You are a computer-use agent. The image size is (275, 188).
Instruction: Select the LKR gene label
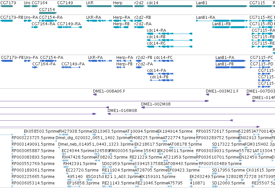[90, 3]
